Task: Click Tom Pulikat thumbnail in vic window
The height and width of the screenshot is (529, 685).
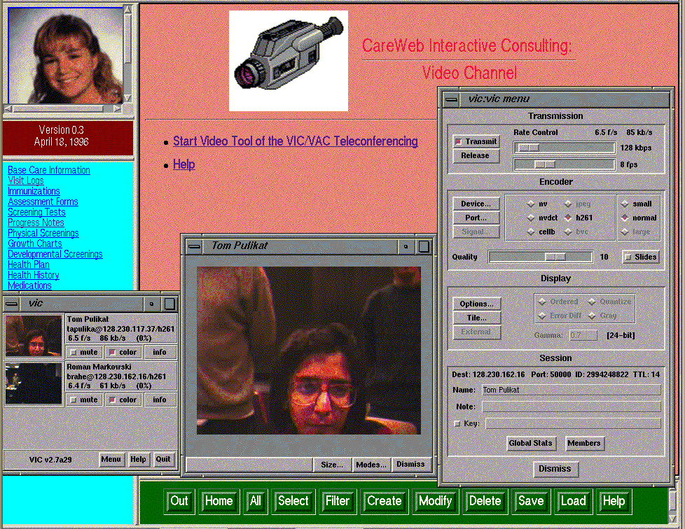Action: tap(34, 336)
